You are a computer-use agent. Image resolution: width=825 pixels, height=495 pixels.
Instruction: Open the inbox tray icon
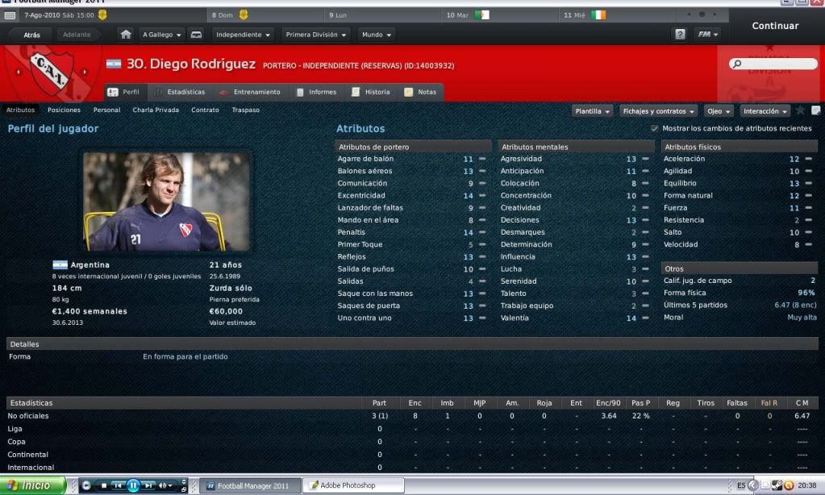tap(196, 35)
